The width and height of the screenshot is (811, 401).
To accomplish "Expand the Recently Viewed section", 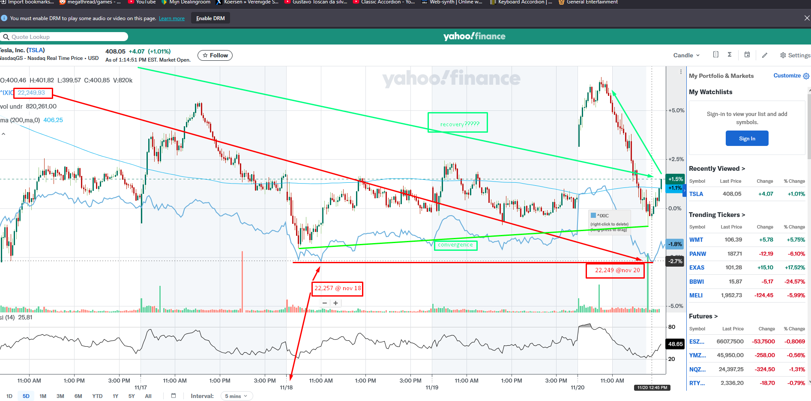I will click(717, 169).
